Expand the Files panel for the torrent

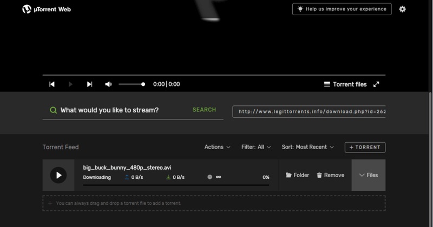[369, 175]
